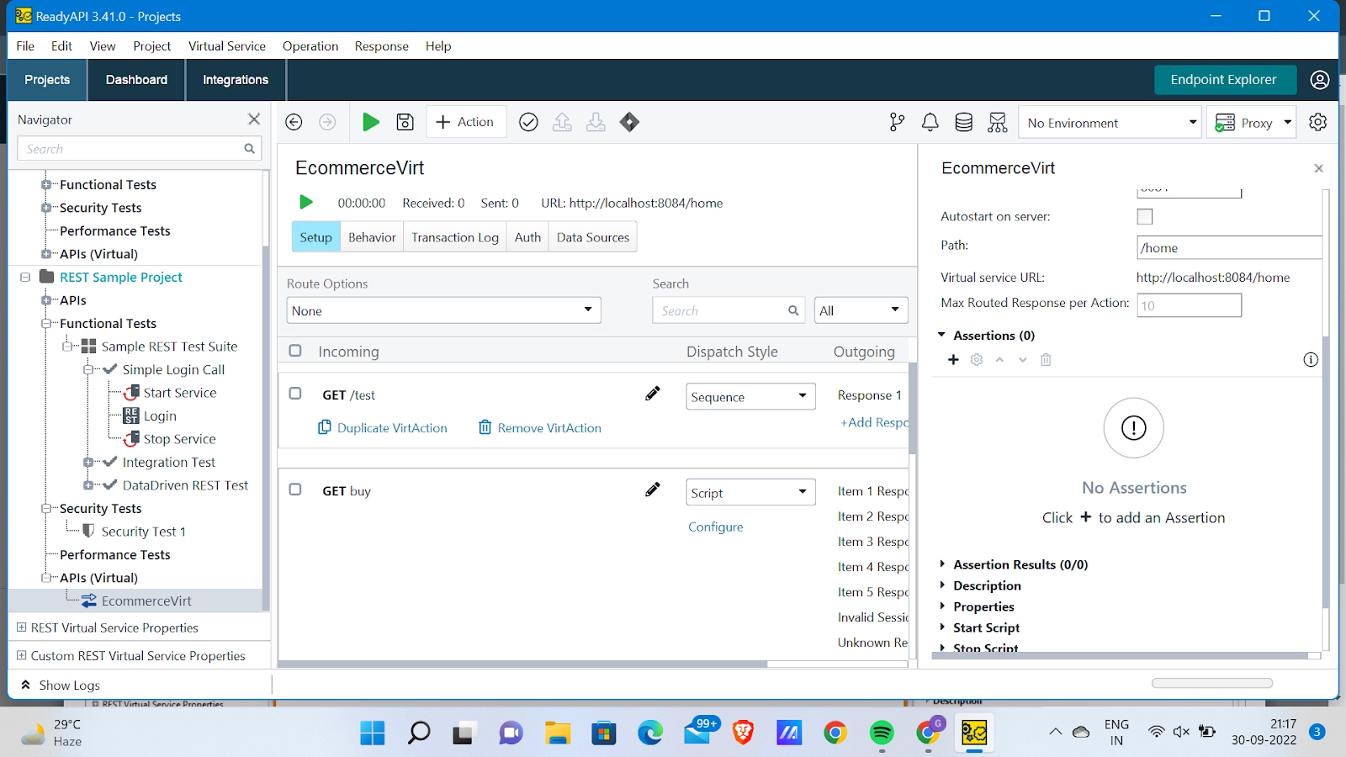Edit the GET /test action pencil icon
Image resolution: width=1346 pixels, height=757 pixels.
pos(652,394)
